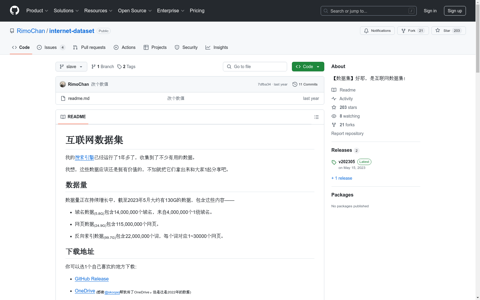
Task: Open commit author RimoChan link
Action: click(x=78, y=84)
